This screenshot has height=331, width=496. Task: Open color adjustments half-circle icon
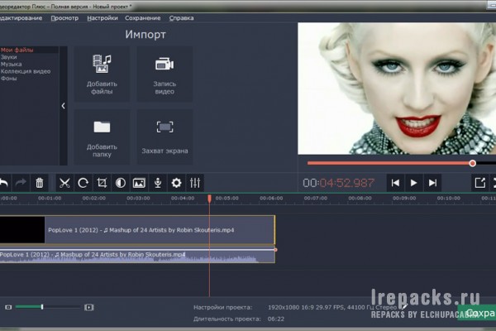click(121, 183)
